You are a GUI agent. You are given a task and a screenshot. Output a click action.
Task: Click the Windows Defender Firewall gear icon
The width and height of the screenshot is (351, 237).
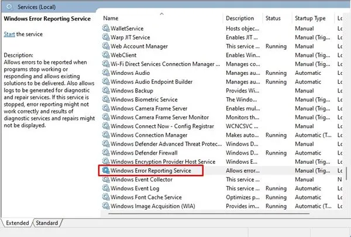click(x=106, y=153)
